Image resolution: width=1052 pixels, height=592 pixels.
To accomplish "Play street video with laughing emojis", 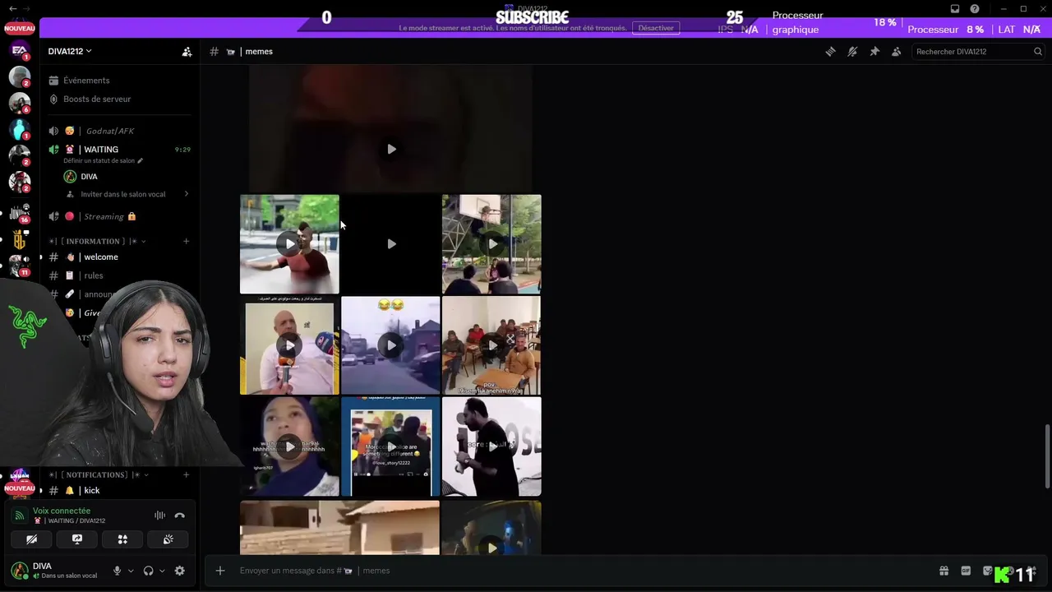I will coord(390,345).
